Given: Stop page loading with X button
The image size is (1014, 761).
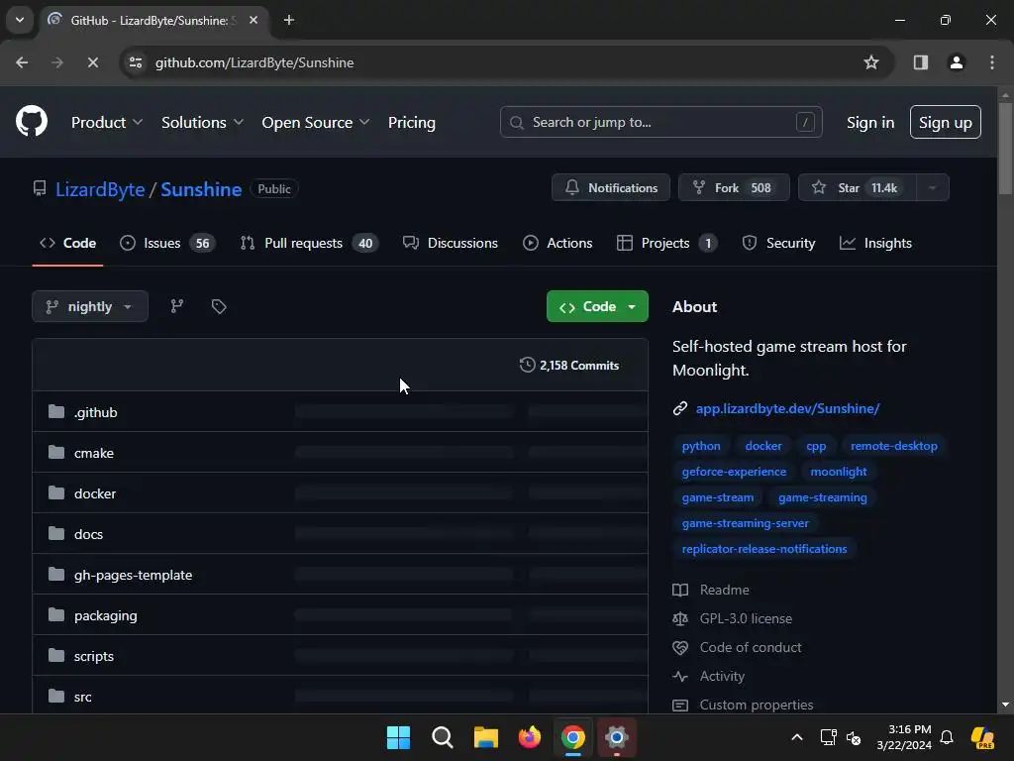Looking at the screenshot, I should [x=92, y=62].
